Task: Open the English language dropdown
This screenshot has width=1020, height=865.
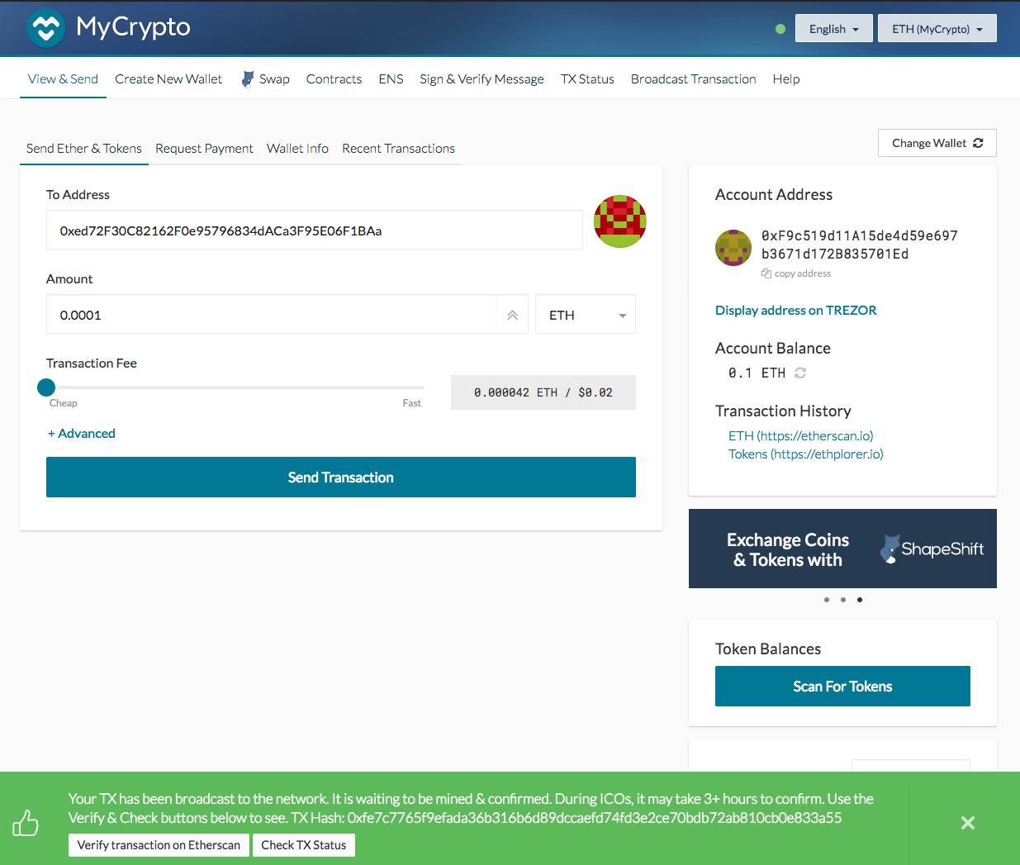Action: [x=834, y=28]
